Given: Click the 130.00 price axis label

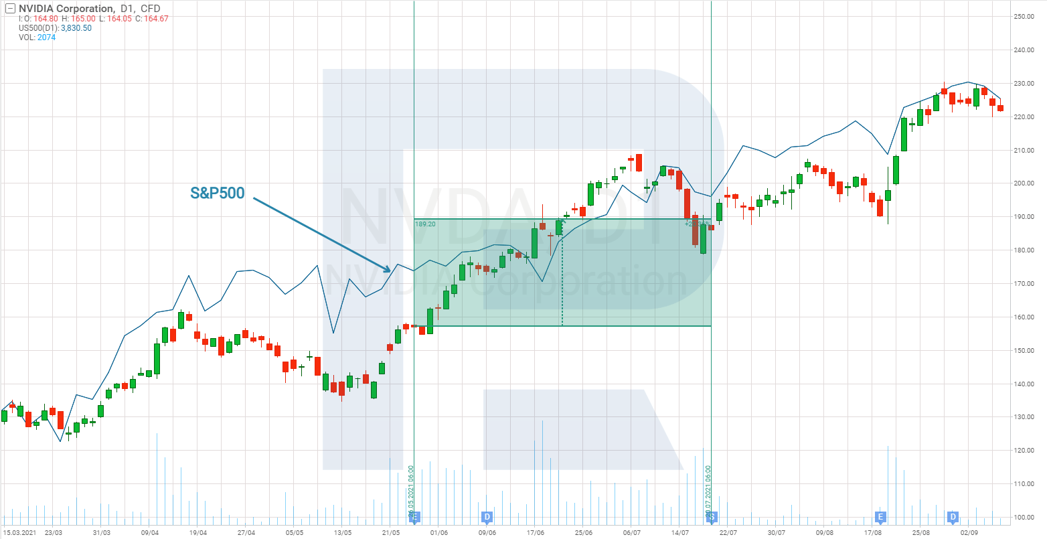Looking at the screenshot, I should (x=1025, y=417).
